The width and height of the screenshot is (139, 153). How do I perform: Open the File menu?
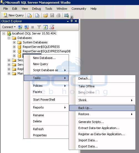[x=6, y=9]
